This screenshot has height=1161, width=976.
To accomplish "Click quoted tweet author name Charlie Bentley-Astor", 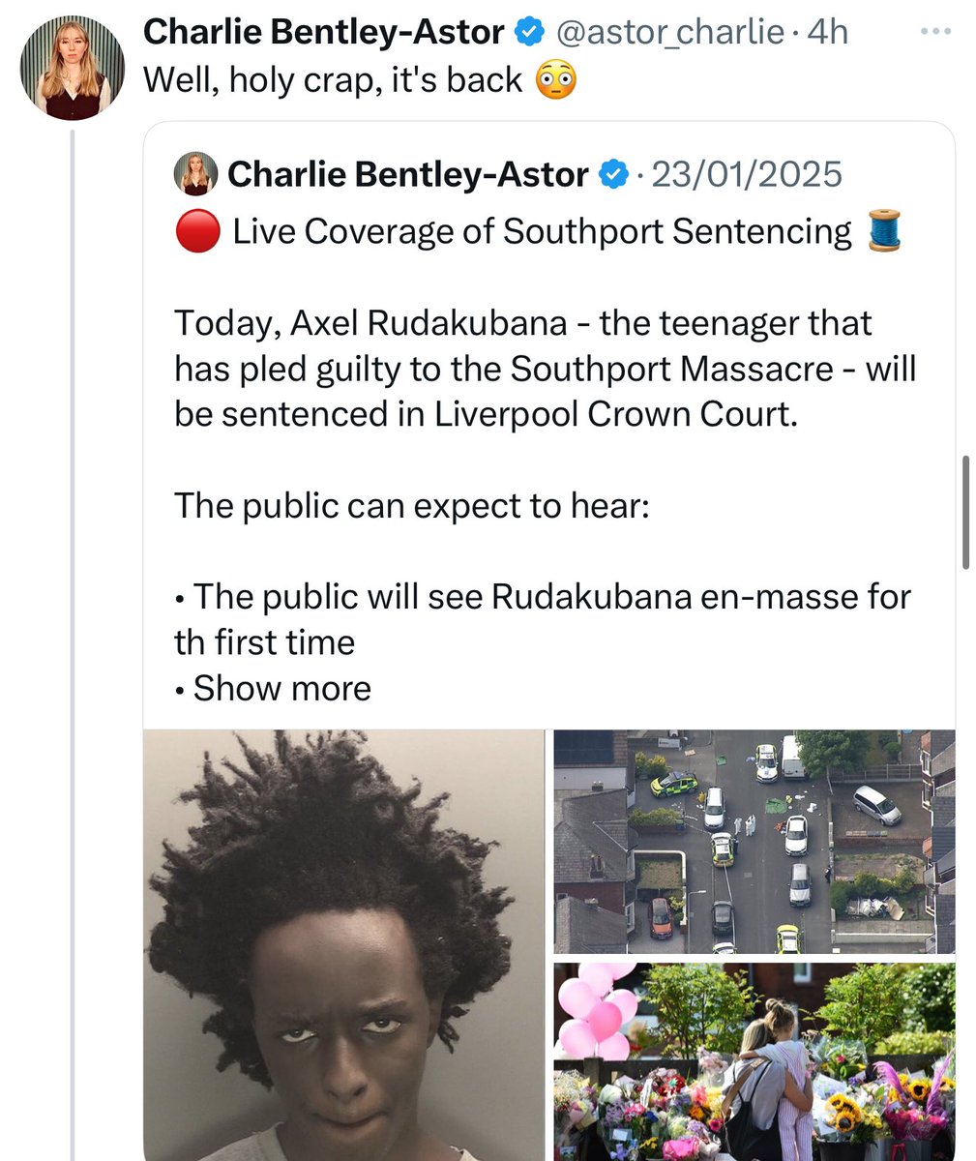I will coord(408,174).
